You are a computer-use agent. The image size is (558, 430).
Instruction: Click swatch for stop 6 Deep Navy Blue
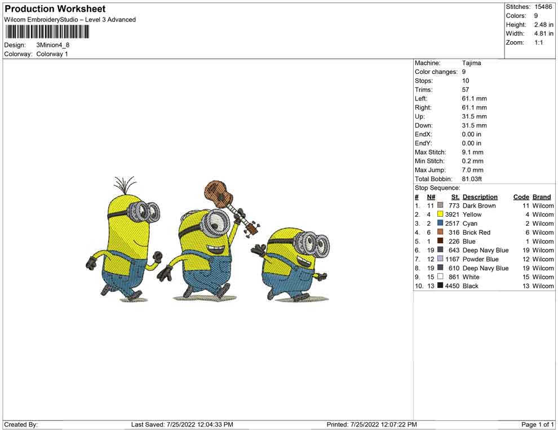tap(440, 250)
